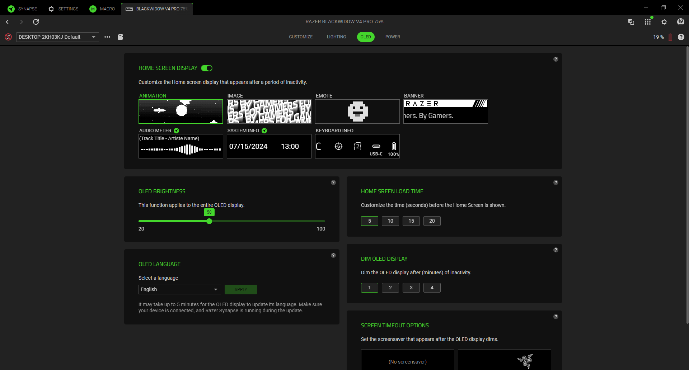689x370 pixels.
Task: Select the Emote home screen thumbnail
Action: pyautogui.click(x=357, y=112)
